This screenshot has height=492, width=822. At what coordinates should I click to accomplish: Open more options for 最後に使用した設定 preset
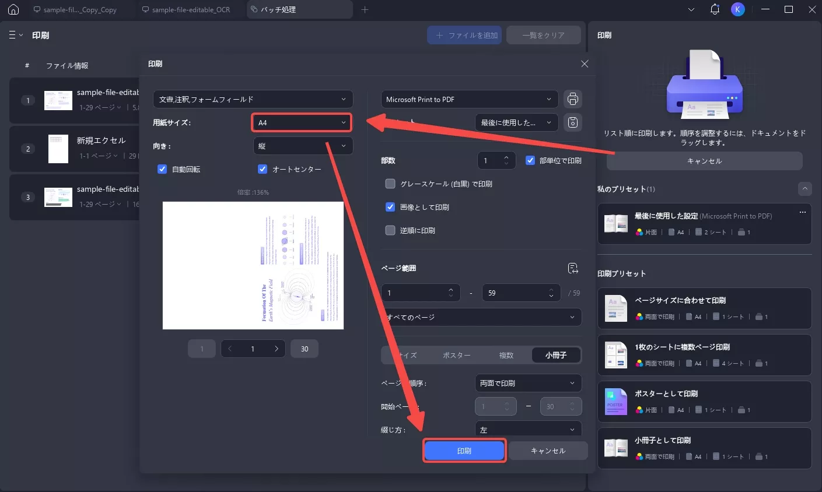coord(803,212)
